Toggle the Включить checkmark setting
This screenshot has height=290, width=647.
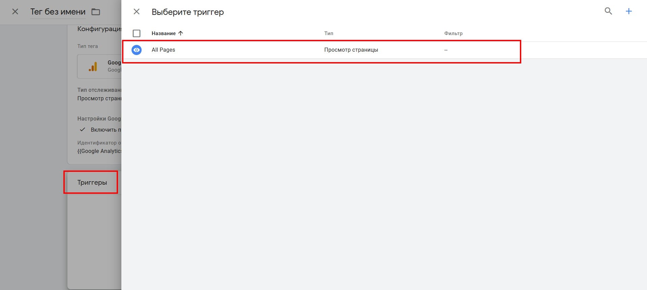82,130
